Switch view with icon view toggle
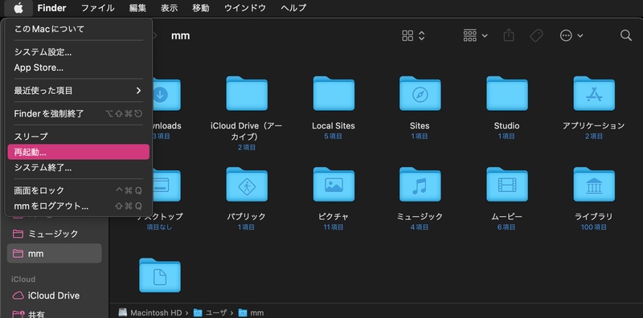The image size is (643, 318). click(x=413, y=35)
